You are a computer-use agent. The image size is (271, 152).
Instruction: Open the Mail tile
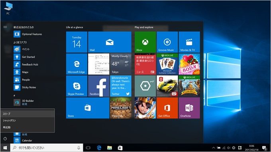[x=110, y=42]
